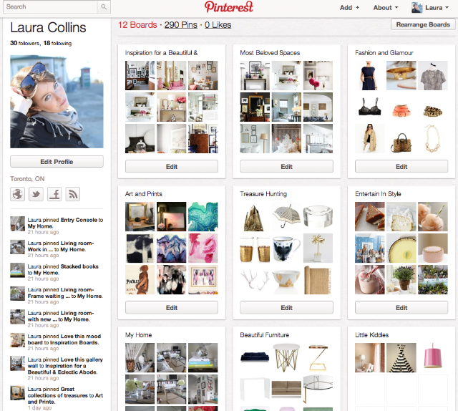Open the pink pendant lamp thumbnail
Viewport: 458px width, 411px height.
coord(433,357)
